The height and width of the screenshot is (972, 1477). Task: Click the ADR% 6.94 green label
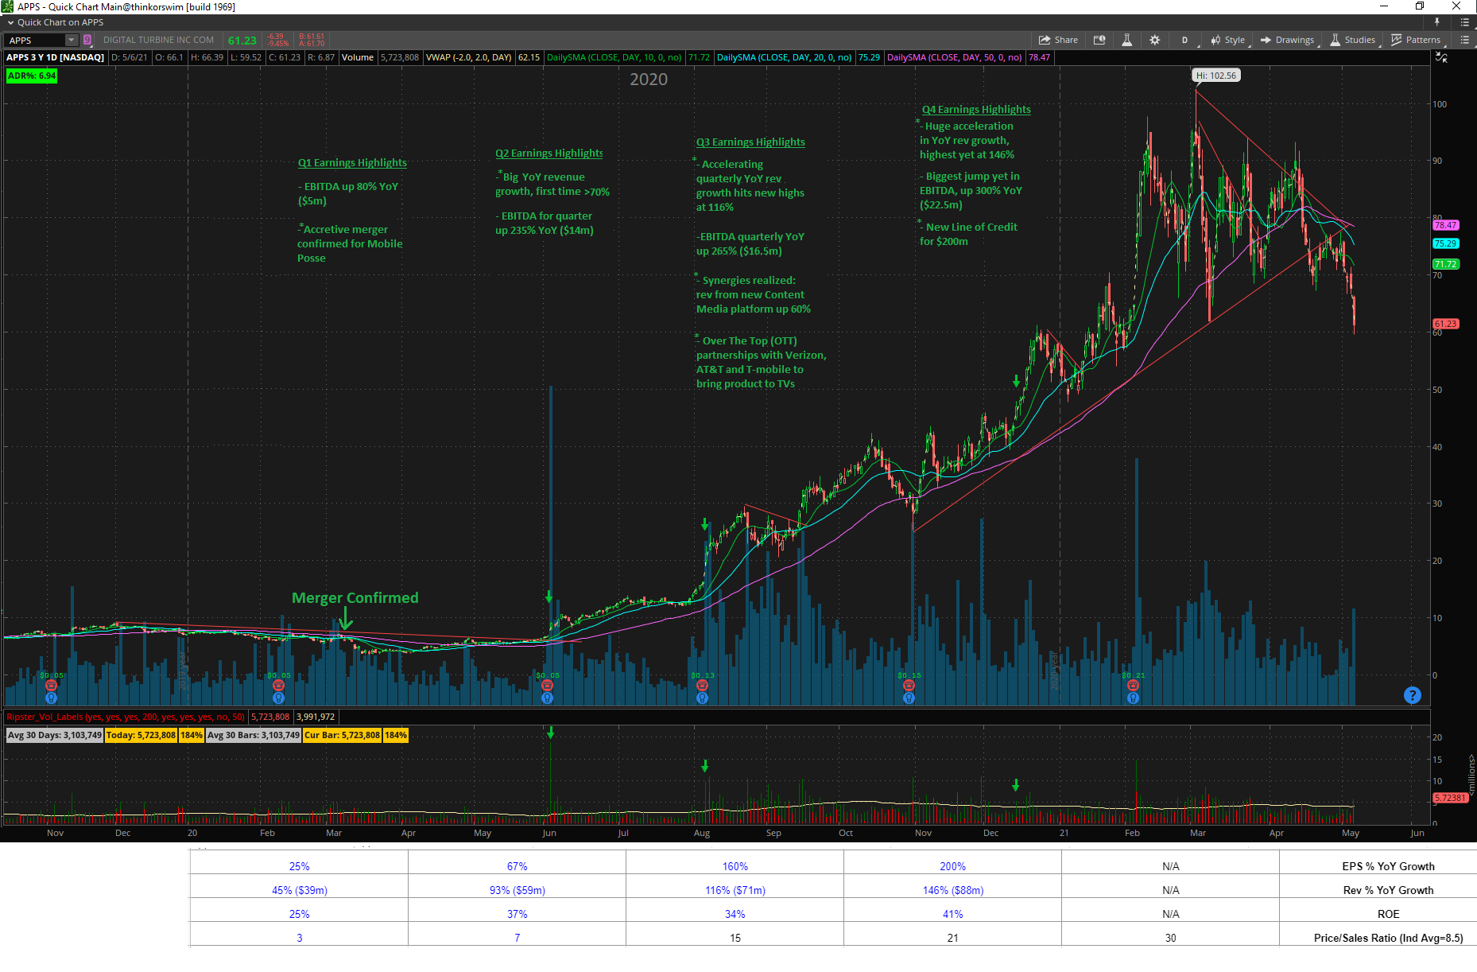(x=32, y=76)
